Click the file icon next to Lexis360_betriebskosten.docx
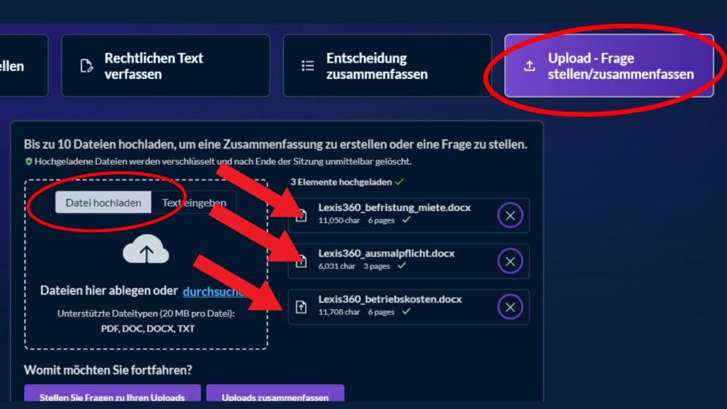Viewport: 727px width, 409px height. 301,307
